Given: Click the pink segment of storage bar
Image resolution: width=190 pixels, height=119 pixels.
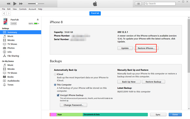Looking at the screenshot, I should click(x=53, y=115).
